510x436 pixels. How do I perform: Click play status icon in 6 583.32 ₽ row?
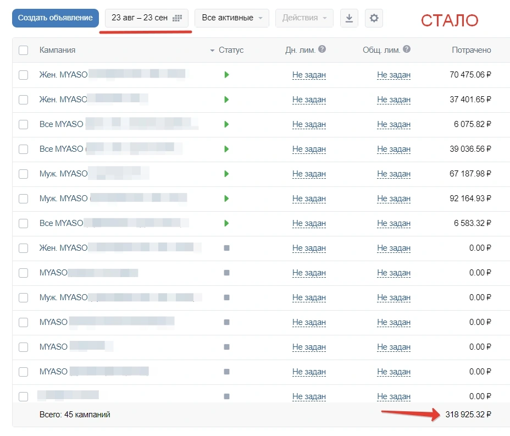click(x=227, y=223)
